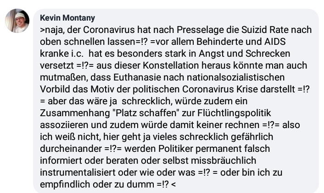Click the word "missbräuchlich" in the comment
The image size is (324, 193).
coord(223,161)
